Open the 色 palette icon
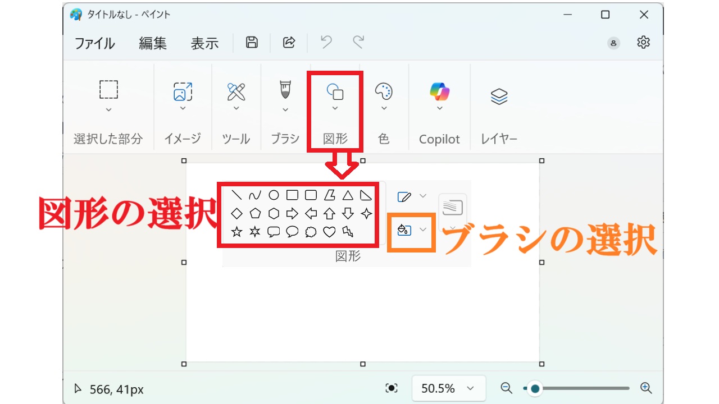The height and width of the screenshot is (404, 719). (384, 91)
